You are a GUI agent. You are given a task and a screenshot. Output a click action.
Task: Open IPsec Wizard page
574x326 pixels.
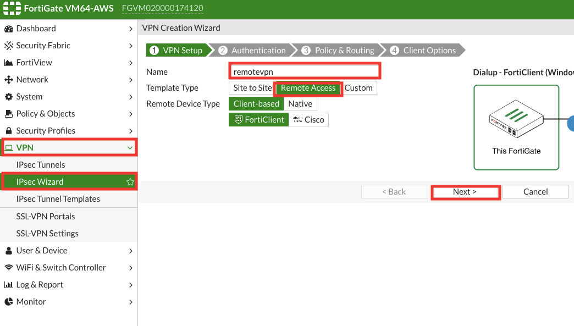[69, 182]
